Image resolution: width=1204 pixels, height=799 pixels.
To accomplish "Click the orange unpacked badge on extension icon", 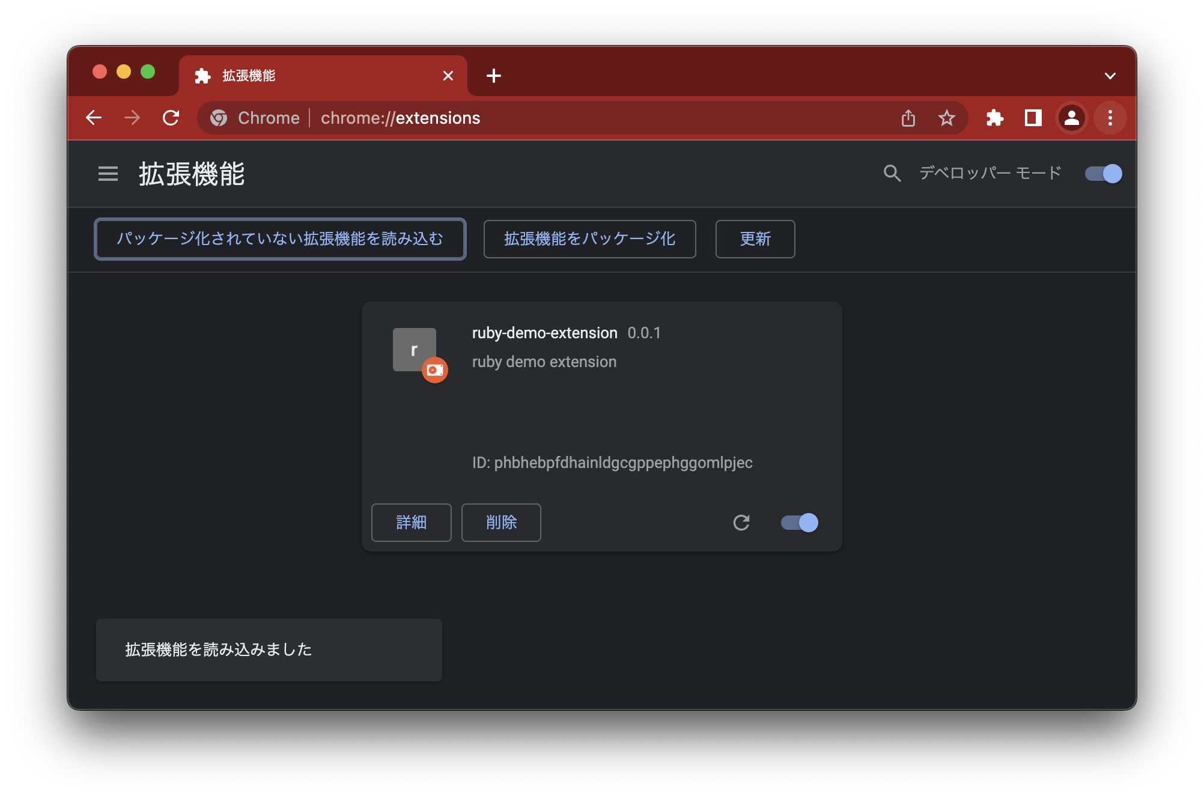I will (435, 370).
